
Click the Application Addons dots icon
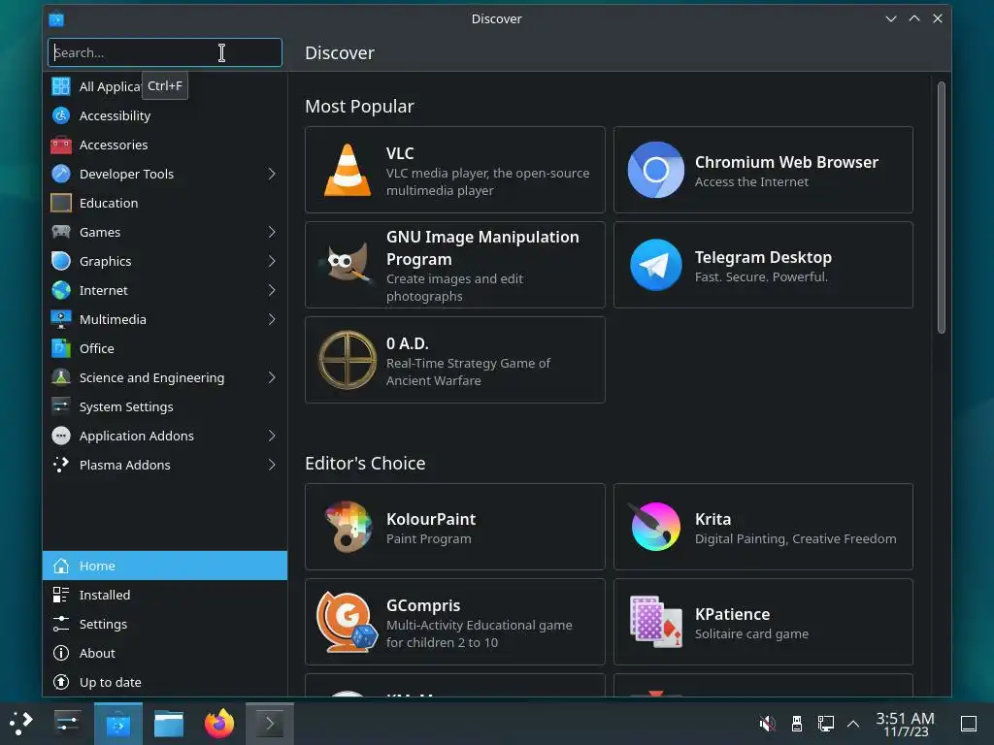click(x=61, y=436)
